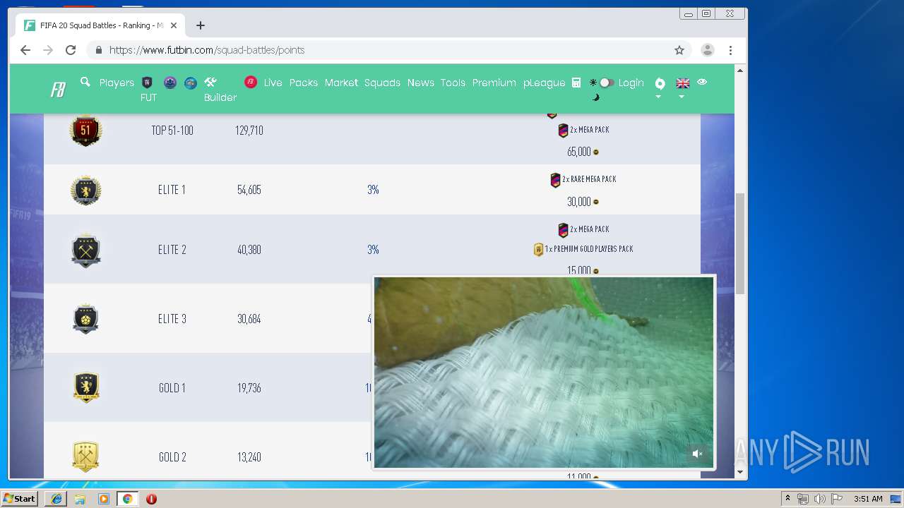Select the 129,710 points value

pyautogui.click(x=249, y=131)
